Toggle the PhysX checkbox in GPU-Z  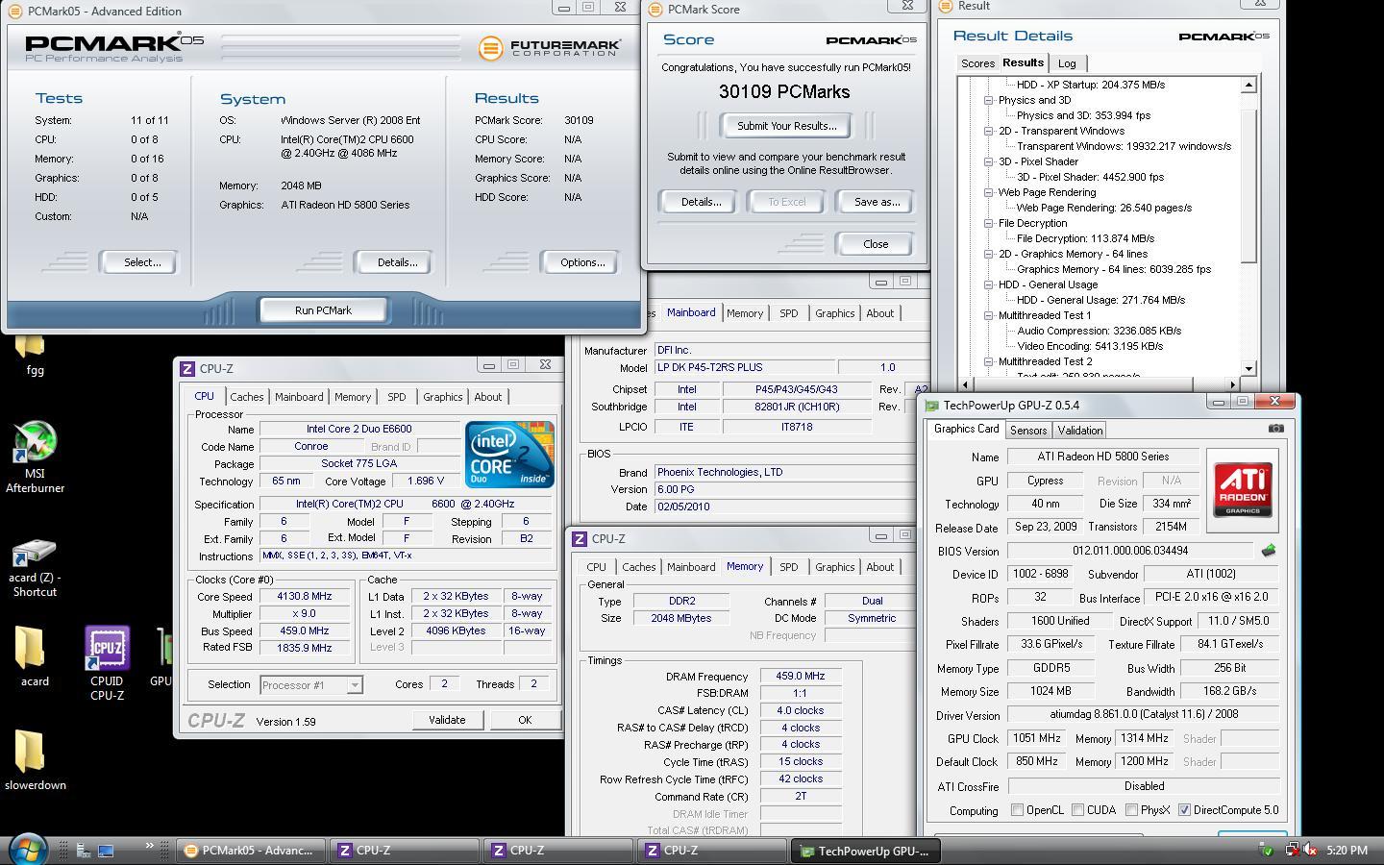point(1132,810)
